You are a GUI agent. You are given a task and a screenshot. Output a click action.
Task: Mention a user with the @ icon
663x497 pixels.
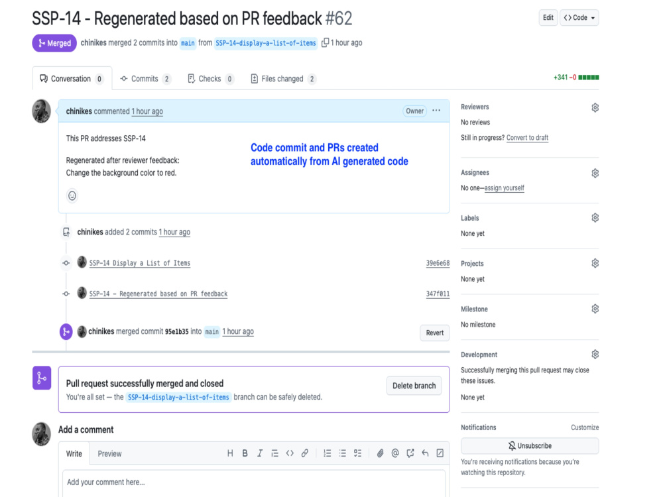[x=395, y=453]
